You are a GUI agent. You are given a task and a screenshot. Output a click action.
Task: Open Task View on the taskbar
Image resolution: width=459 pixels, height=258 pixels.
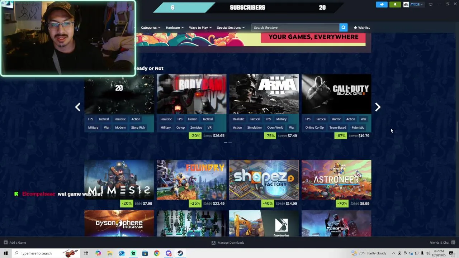[x=86, y=253]
